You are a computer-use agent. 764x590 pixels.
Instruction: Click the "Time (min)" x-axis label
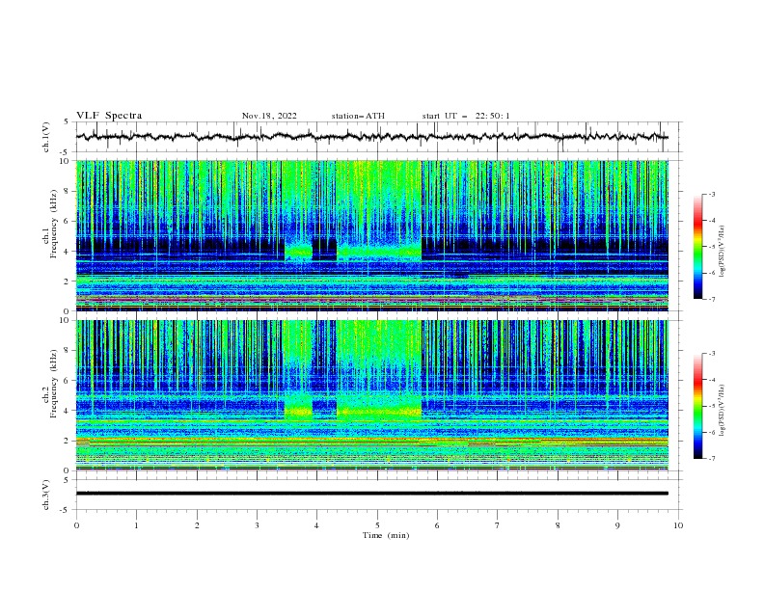[x=386, y=535]
